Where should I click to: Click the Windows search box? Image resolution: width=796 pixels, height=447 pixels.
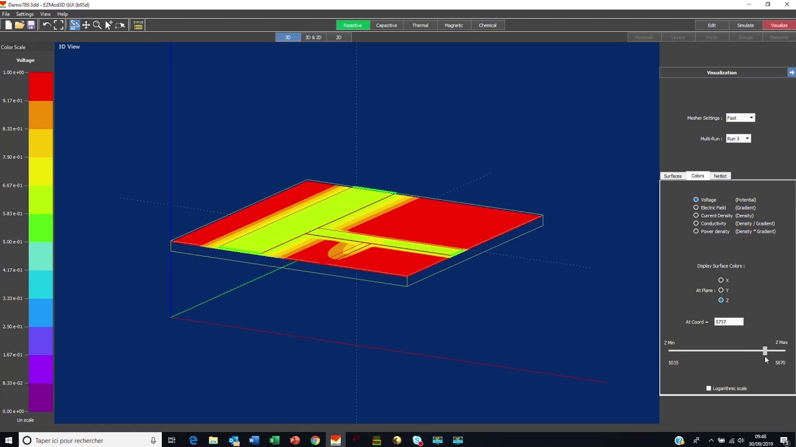coord(89,440)
